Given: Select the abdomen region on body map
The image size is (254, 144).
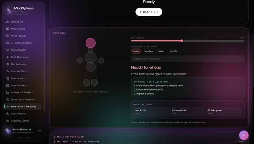Looking at the screenshot, I should (90, 67).
